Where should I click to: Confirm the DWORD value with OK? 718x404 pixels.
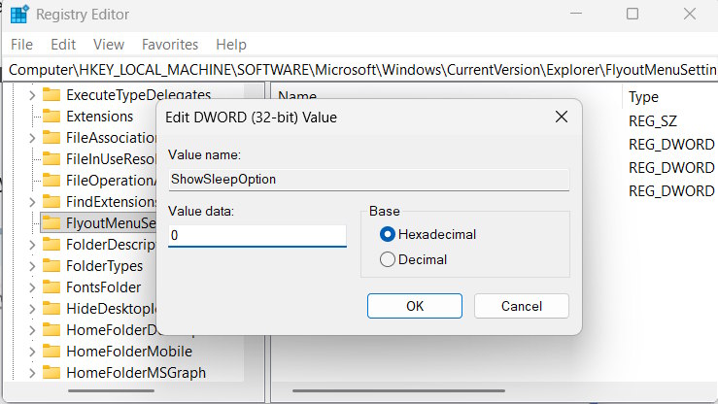415,306
